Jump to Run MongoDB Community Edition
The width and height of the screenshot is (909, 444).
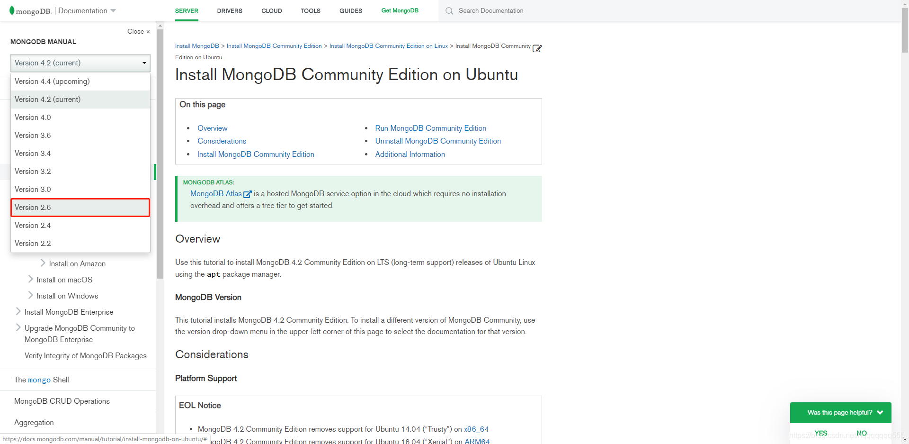point(431,128)
